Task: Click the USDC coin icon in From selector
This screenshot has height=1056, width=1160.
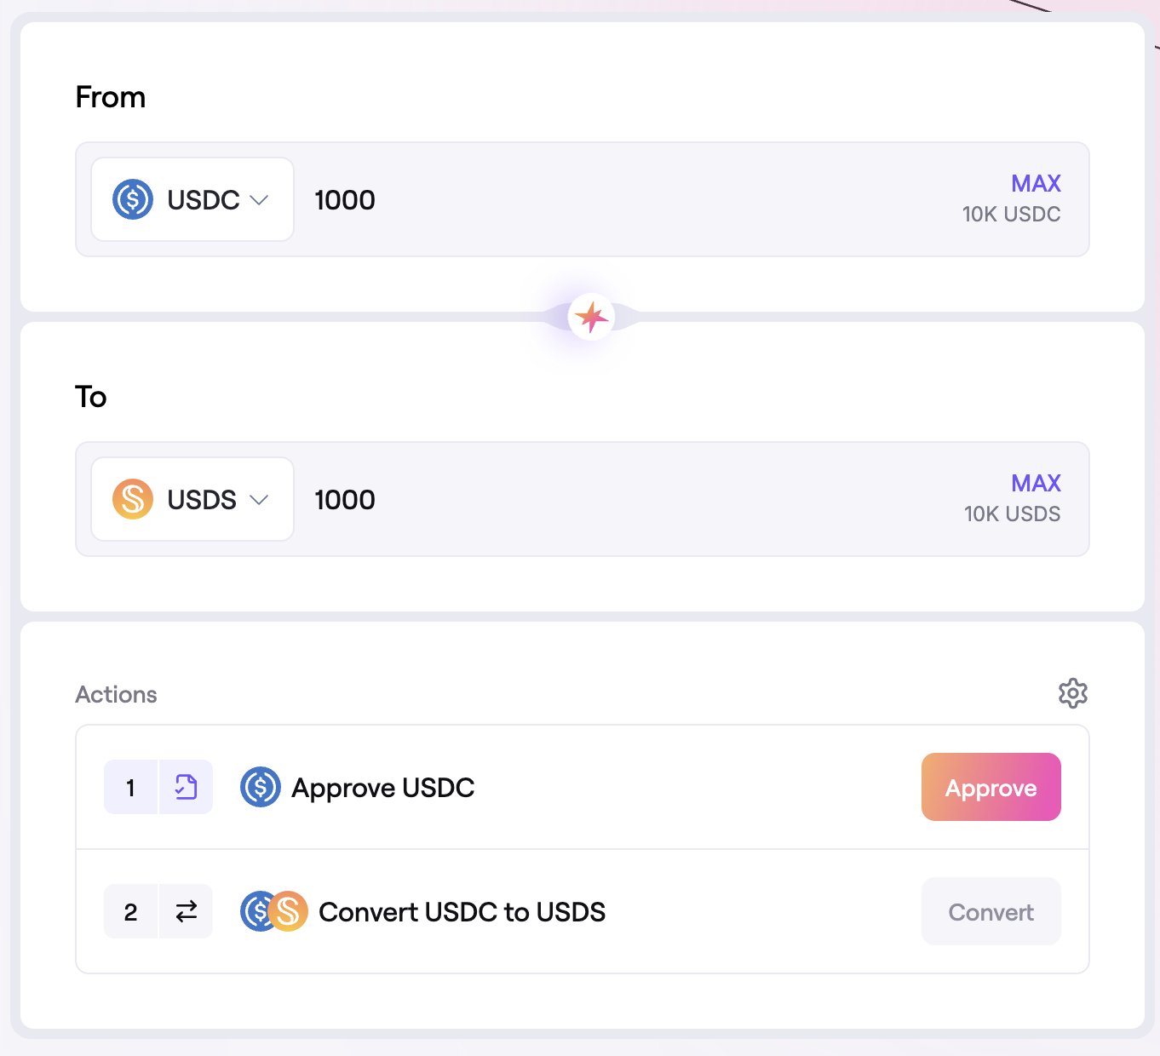Action: tap(133, 199)
